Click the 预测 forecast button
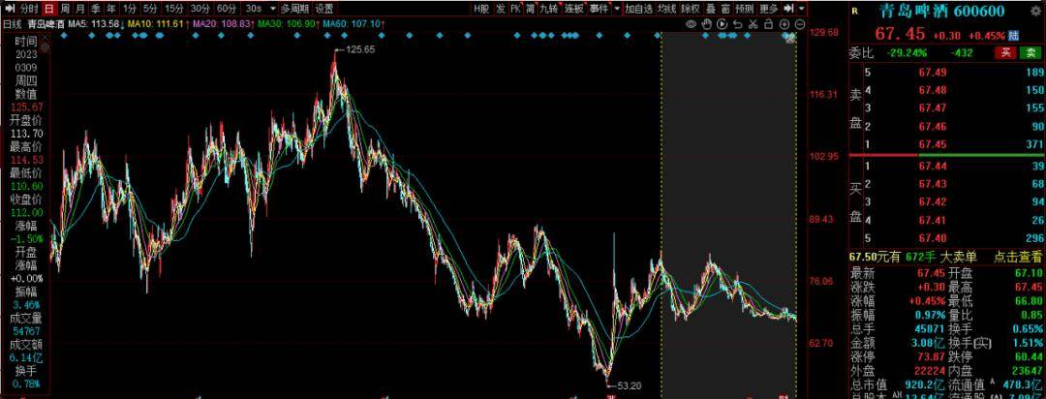Image resolution: width=1046 pixels, height=399 pixels. point(745,9)
